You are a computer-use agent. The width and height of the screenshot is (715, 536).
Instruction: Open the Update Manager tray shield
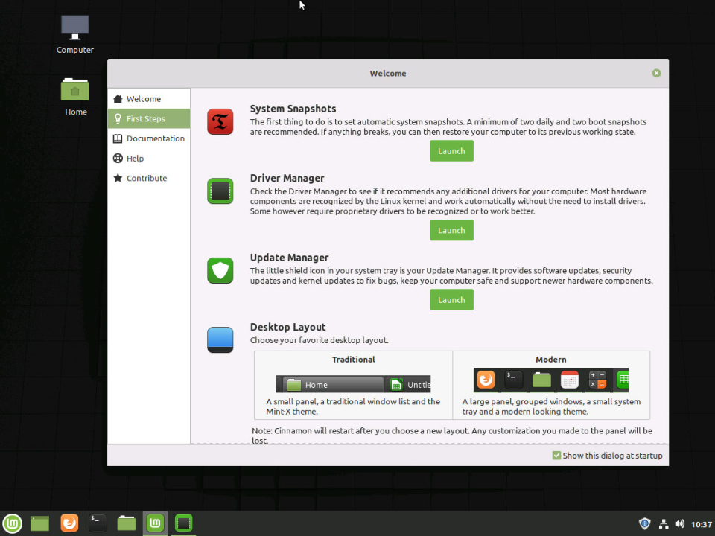pos(644,523)
